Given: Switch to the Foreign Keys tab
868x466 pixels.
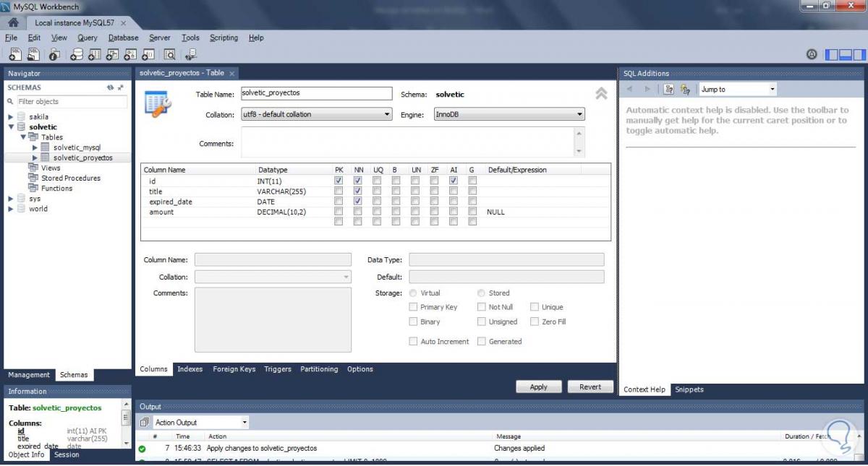Looking at the screenshot, I should pos(234,369).
